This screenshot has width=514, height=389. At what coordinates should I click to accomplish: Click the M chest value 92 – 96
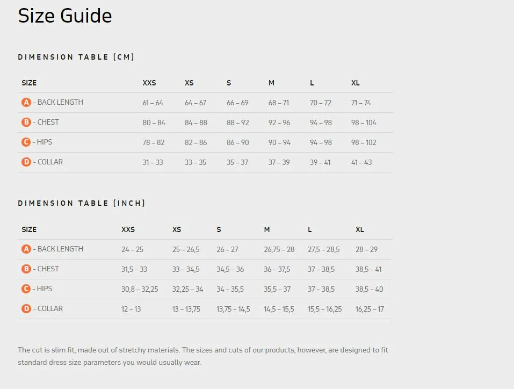pyautogui.click(x=279, y=123)
